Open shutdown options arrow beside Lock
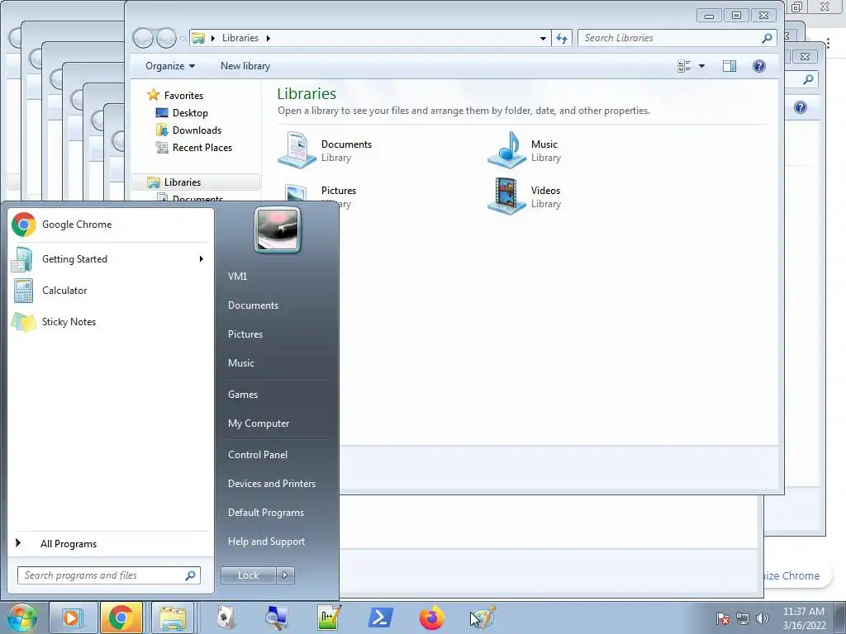 pos(285,575)
